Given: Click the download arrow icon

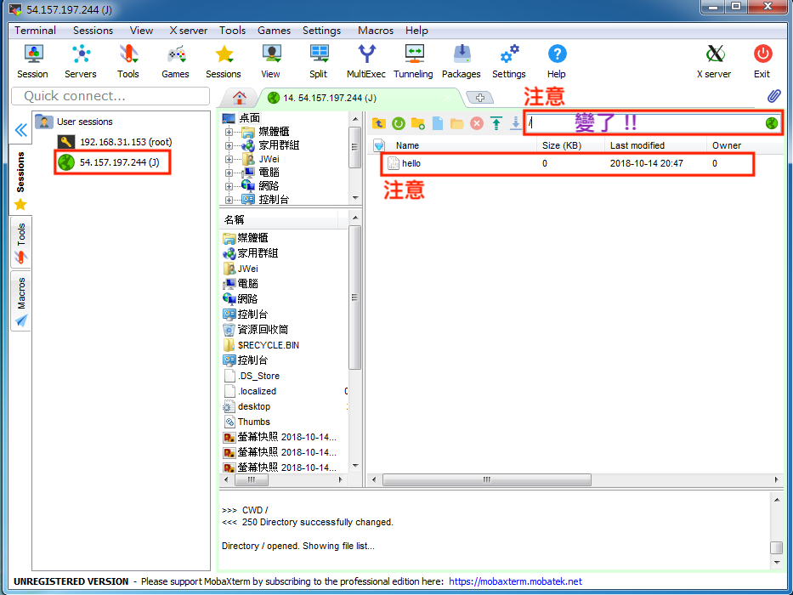Looking at the screenshot, I should (x=515, y=123).
